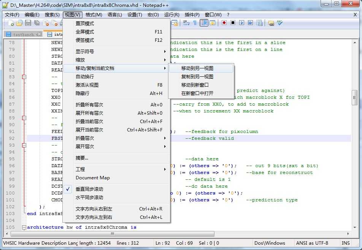Image resolution: width=362 pixels, height=250 pixels.
Task: Close the testbench tab via its X
Action: 40,34
